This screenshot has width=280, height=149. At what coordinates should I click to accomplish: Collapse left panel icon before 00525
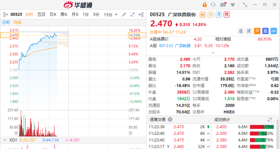coord(6,15)
